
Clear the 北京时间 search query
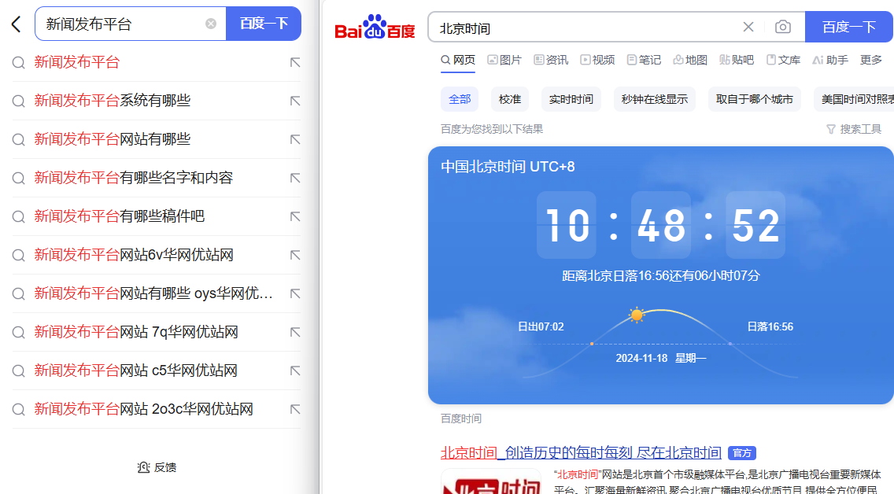[748, 27]
